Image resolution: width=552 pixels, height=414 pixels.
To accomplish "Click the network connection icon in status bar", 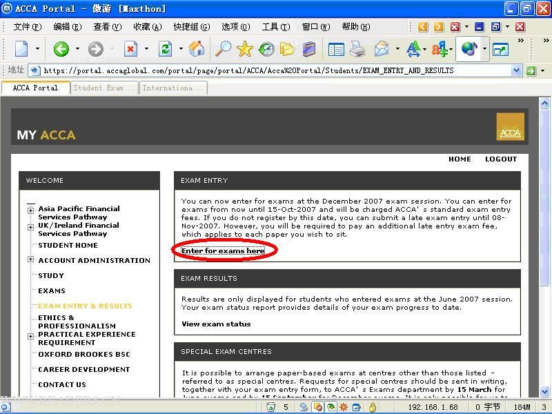I will pos(303,407).
